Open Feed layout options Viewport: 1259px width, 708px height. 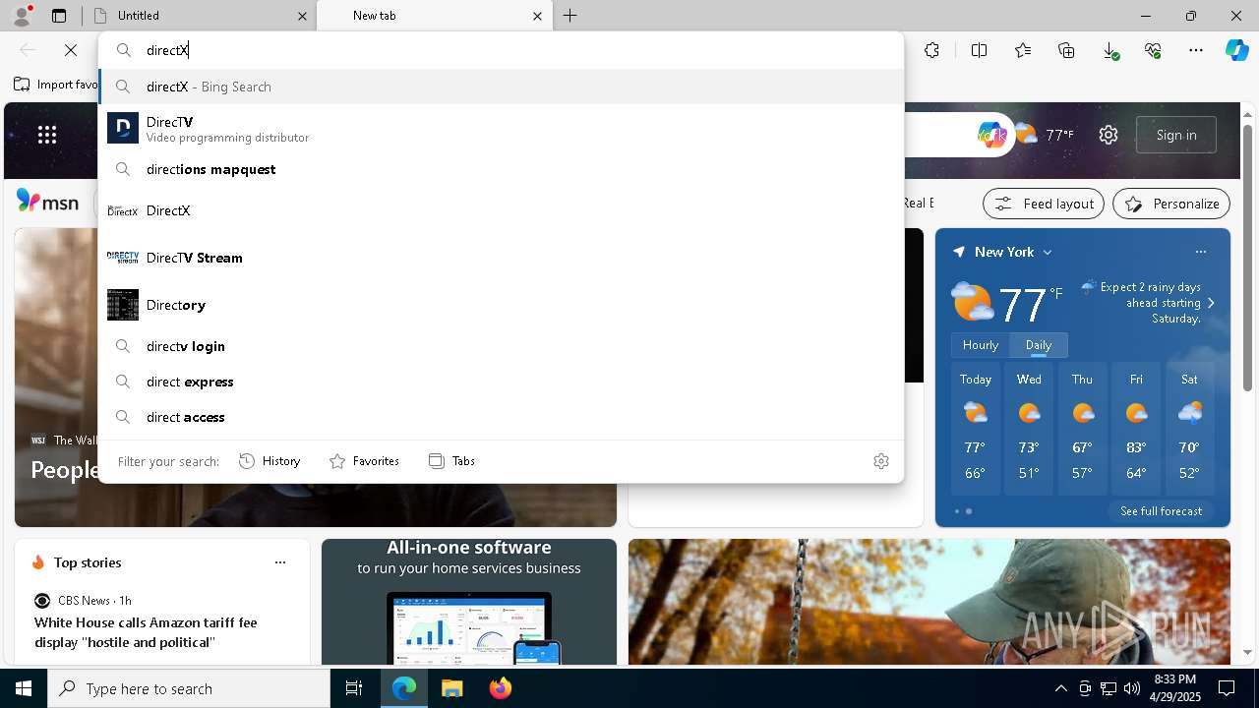[1044, 204]
